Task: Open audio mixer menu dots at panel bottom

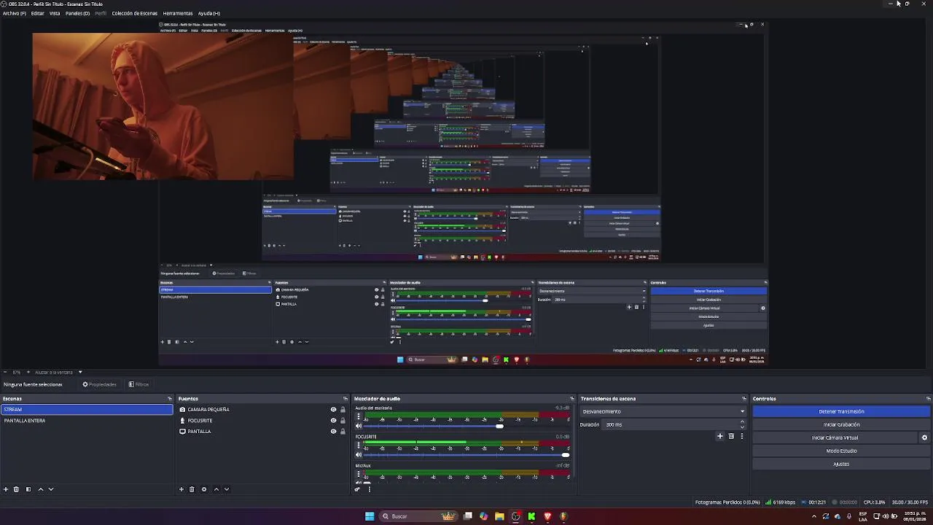Action: point(370,489)
